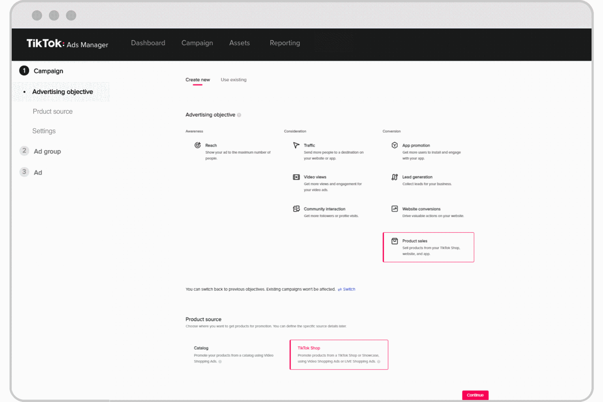The width and height of the screenshot is (603, 402).
Task: Click the Switch link
Action: tap(349, 289)
